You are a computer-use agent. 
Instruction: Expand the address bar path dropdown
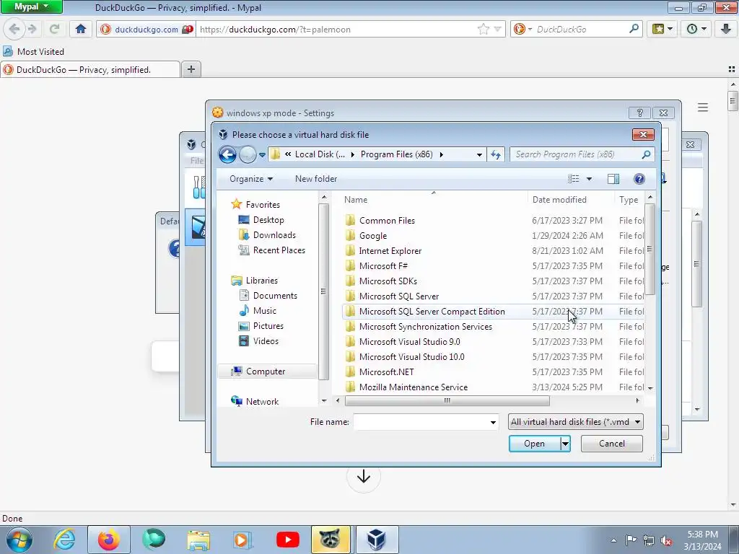pyautogui.click(x=479, y=154)
